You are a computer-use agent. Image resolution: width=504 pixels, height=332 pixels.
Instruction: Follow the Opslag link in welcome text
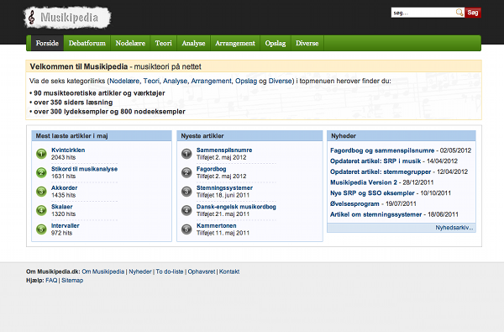point(246,81)
